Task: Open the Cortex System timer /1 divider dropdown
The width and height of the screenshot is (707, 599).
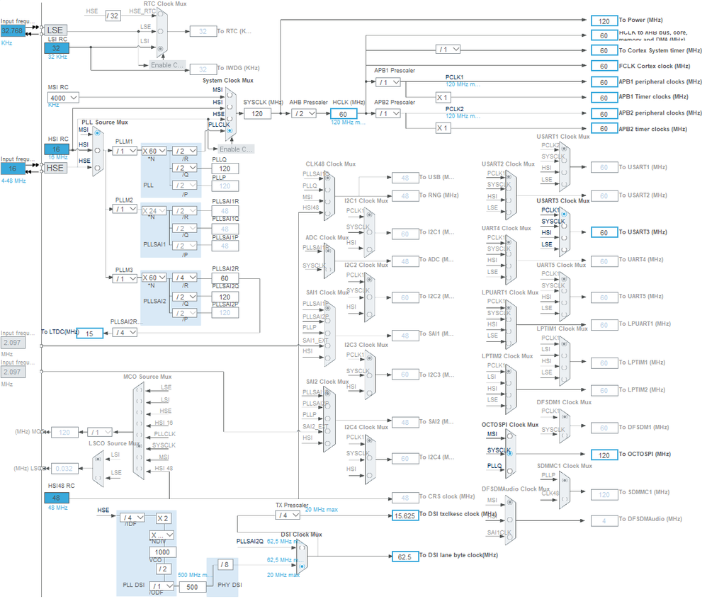Action: point(448,49)
